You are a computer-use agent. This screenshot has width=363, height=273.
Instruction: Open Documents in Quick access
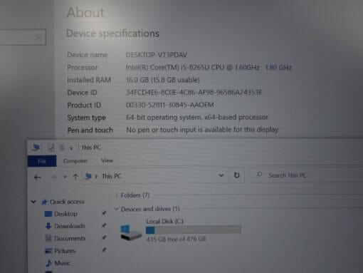pyautogui.click(x=70, y=238)
